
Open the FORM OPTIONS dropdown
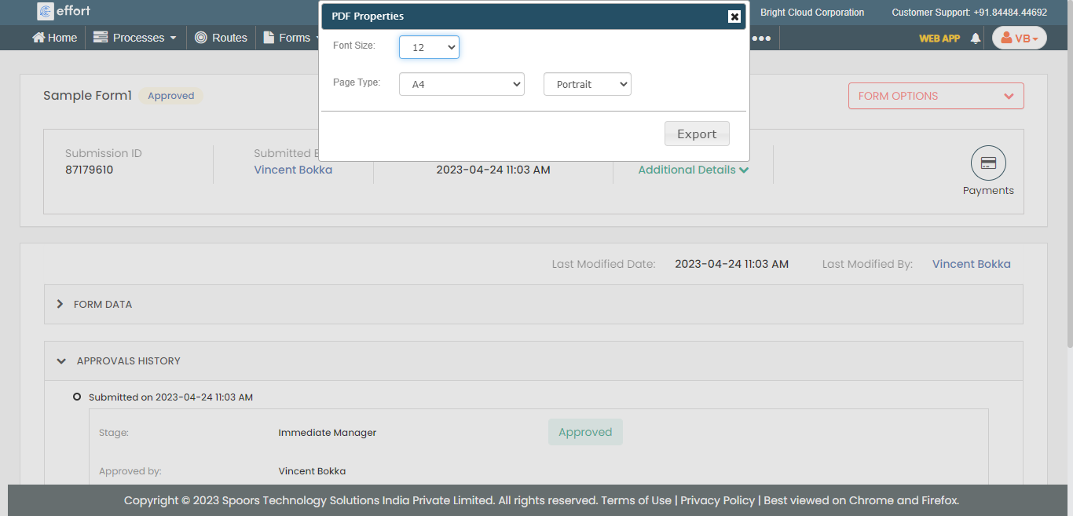click(x=936, y=96)
